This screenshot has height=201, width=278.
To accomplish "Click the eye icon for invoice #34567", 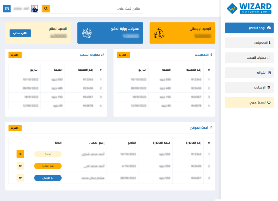I will coord(20,178).
